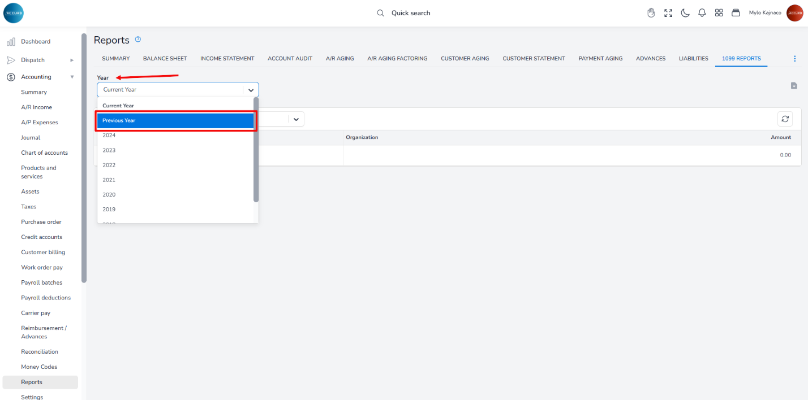Select Previous Year from dropdown list
The image size is (808, 400).
[x=177, y=120]
